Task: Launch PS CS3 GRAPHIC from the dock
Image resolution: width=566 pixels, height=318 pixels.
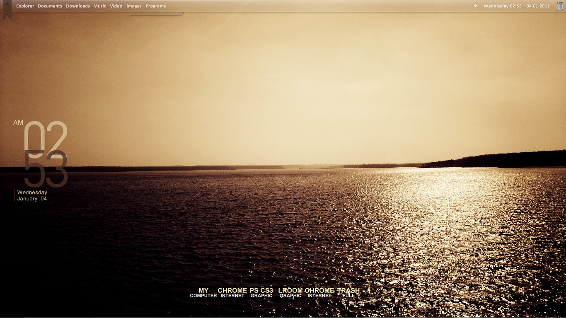Action: pyautogui.click(x=261, y=293)
